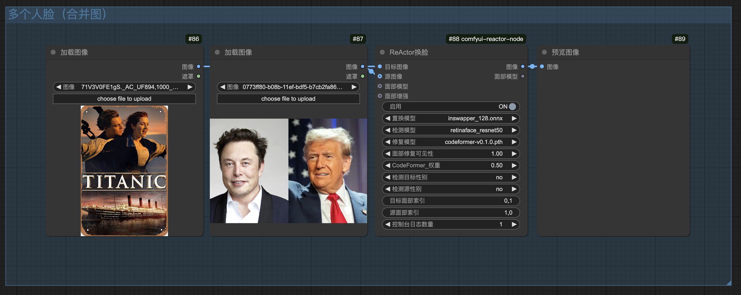Click choose file to upload under Titanic image
Screen dimensions: 741x295
pos(124,99)
